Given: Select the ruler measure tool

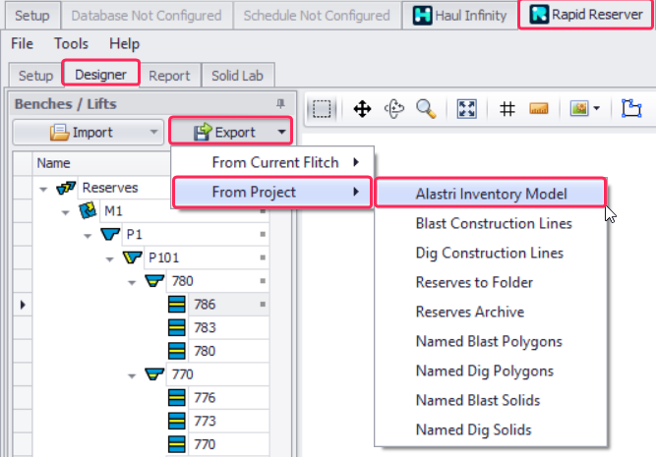Looking at the screenshot, I should click(x=539, y=109).
